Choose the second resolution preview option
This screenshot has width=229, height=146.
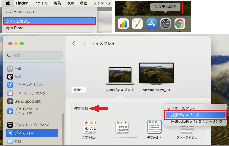[122, 127]
